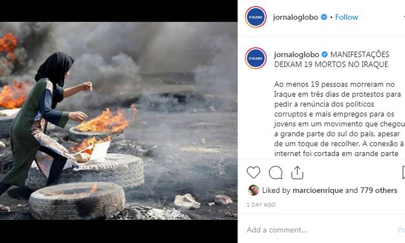Open jornaloglobo username beside the Follow link
Viewport: 405px width, 243px height.
coord(295,17)
